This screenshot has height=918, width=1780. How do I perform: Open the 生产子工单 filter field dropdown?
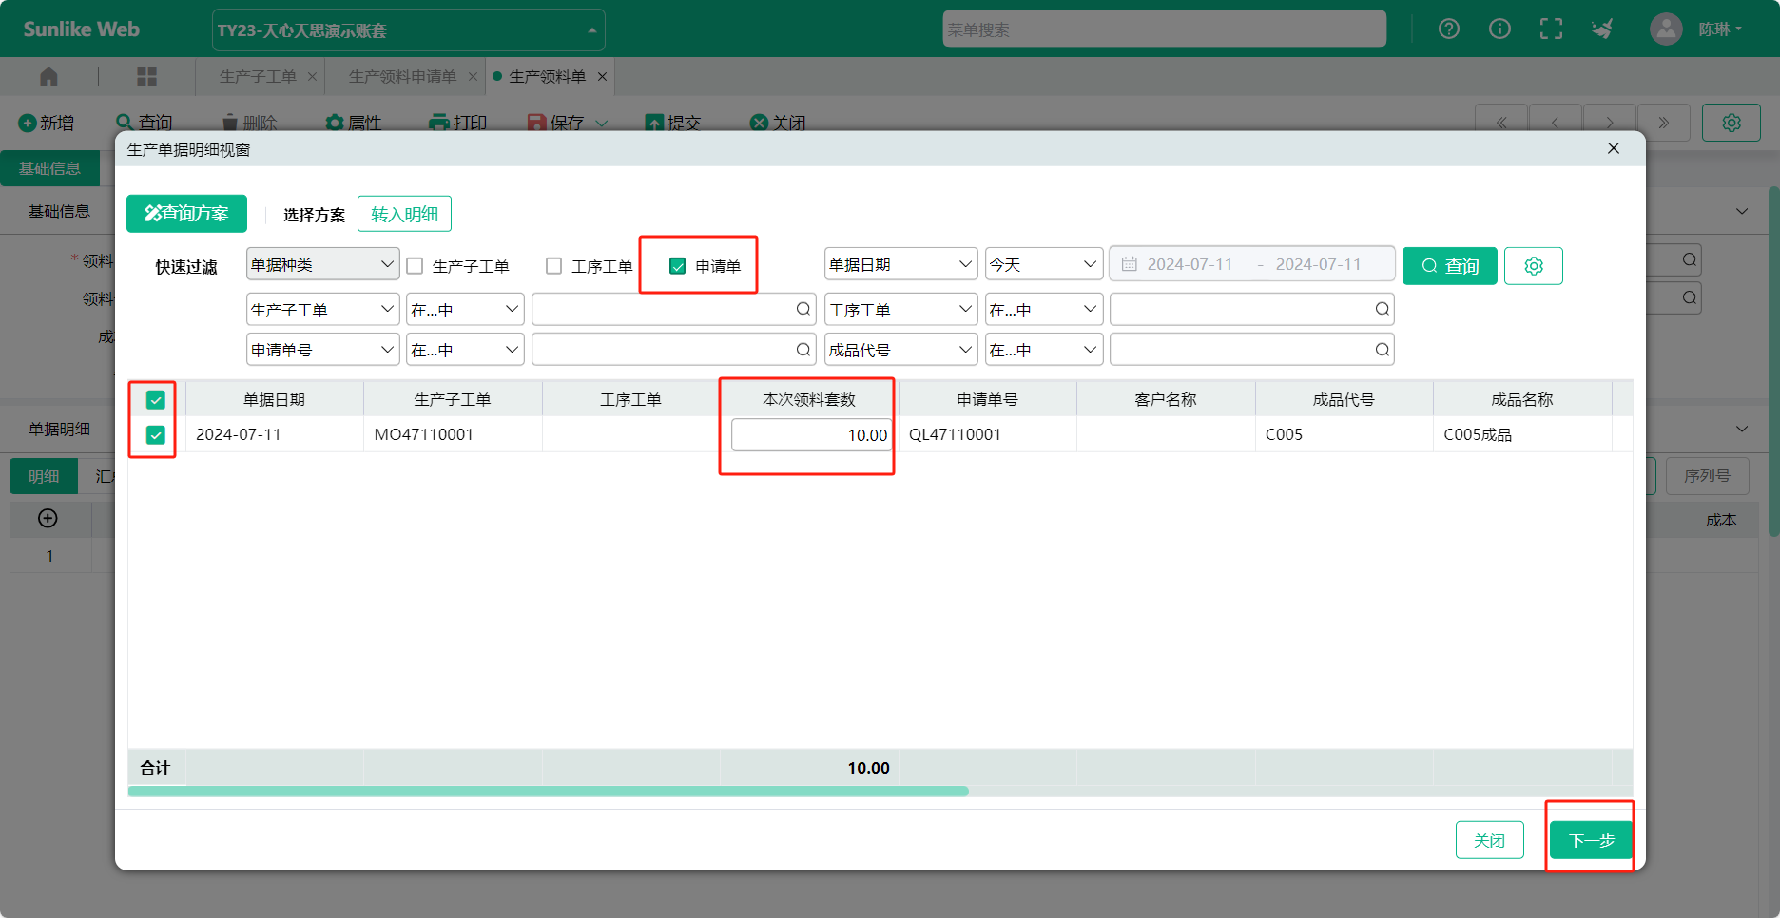tap(323, 310)
